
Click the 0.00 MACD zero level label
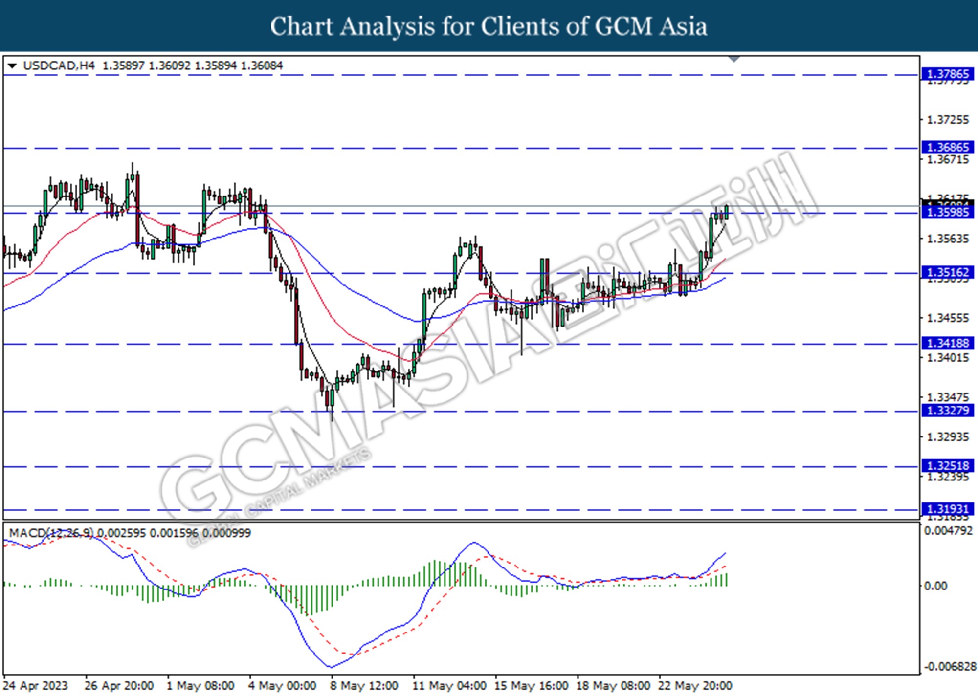[935, 586]
